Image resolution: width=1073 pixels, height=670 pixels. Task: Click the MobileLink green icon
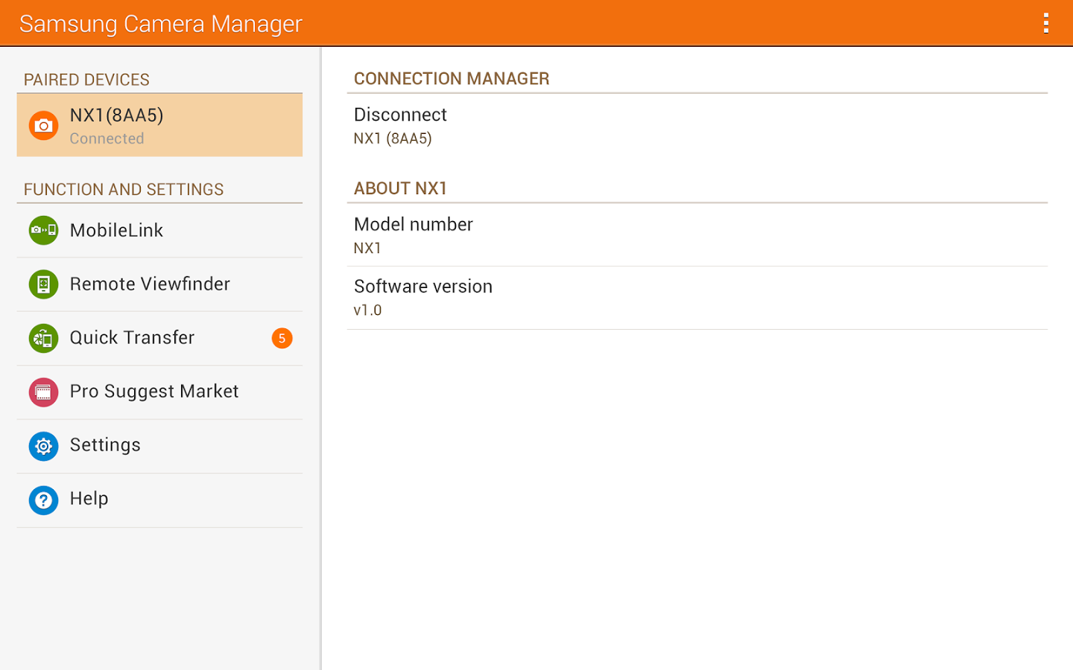[x=43, y=231]
